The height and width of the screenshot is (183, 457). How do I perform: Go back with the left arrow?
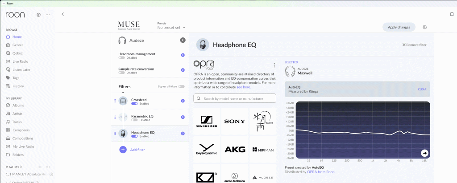click(62, 14)
